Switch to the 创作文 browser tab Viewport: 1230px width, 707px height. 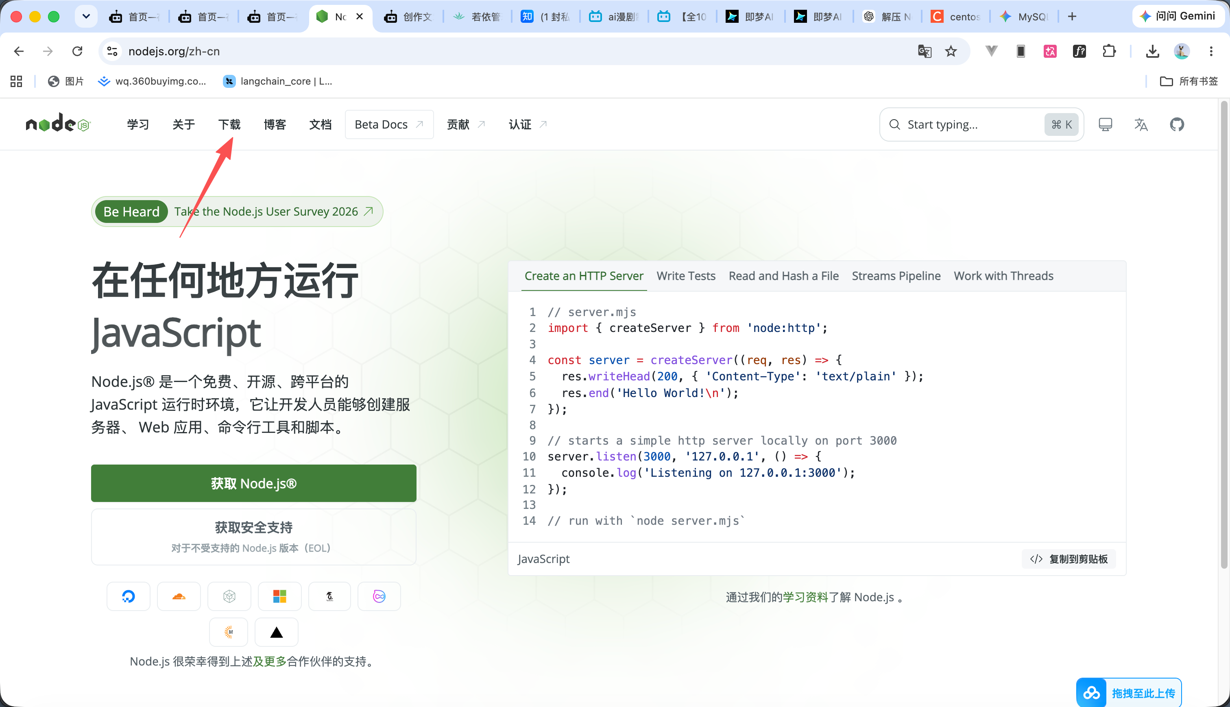[409, 17]
